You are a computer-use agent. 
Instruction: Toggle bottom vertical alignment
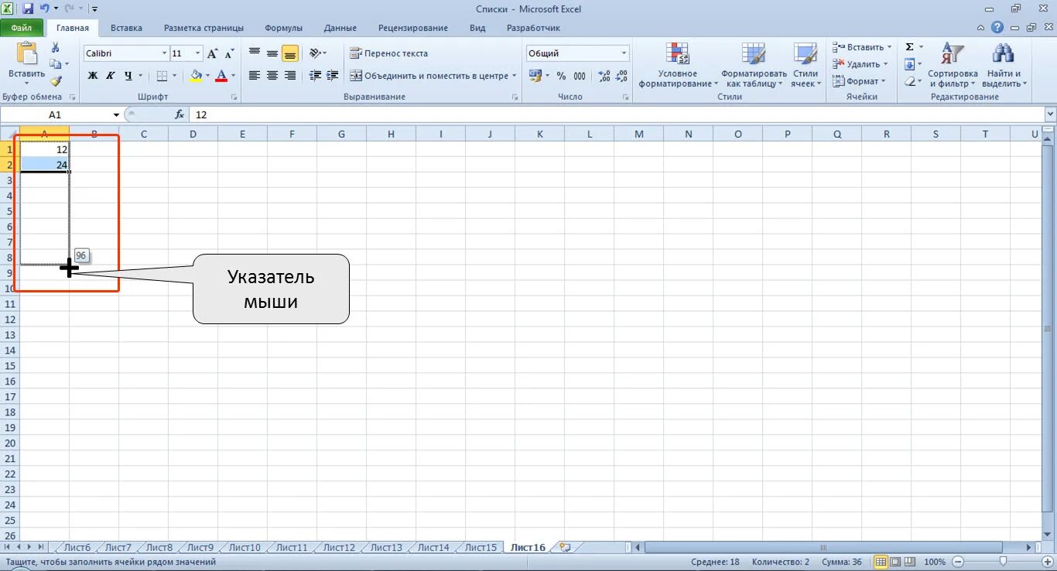pyautogui.click(x=290, y=53)
